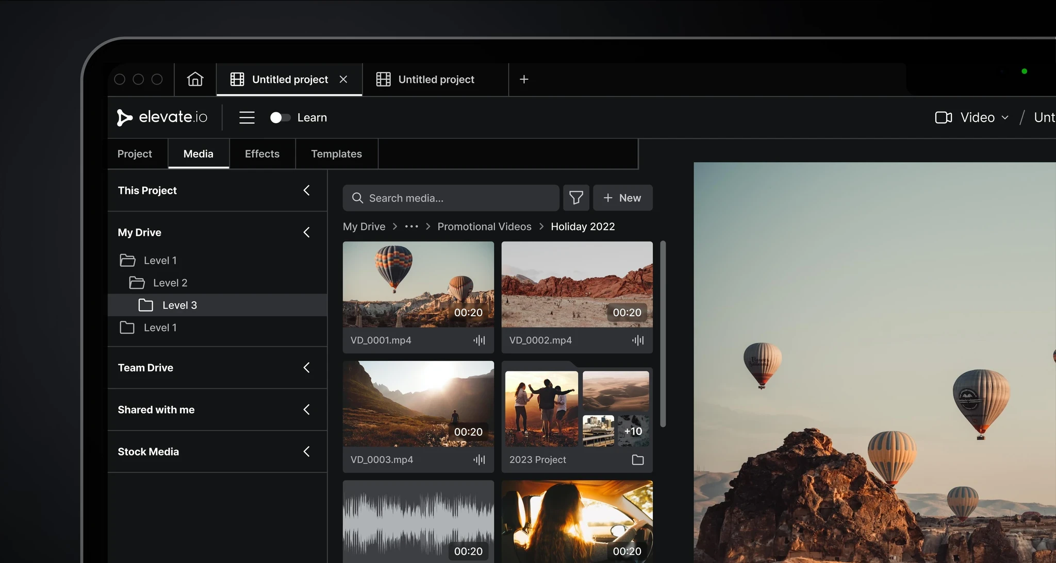Click the filter funnel icon
This screenshot has height=563, width=1056.
click(x=576, y=198)
